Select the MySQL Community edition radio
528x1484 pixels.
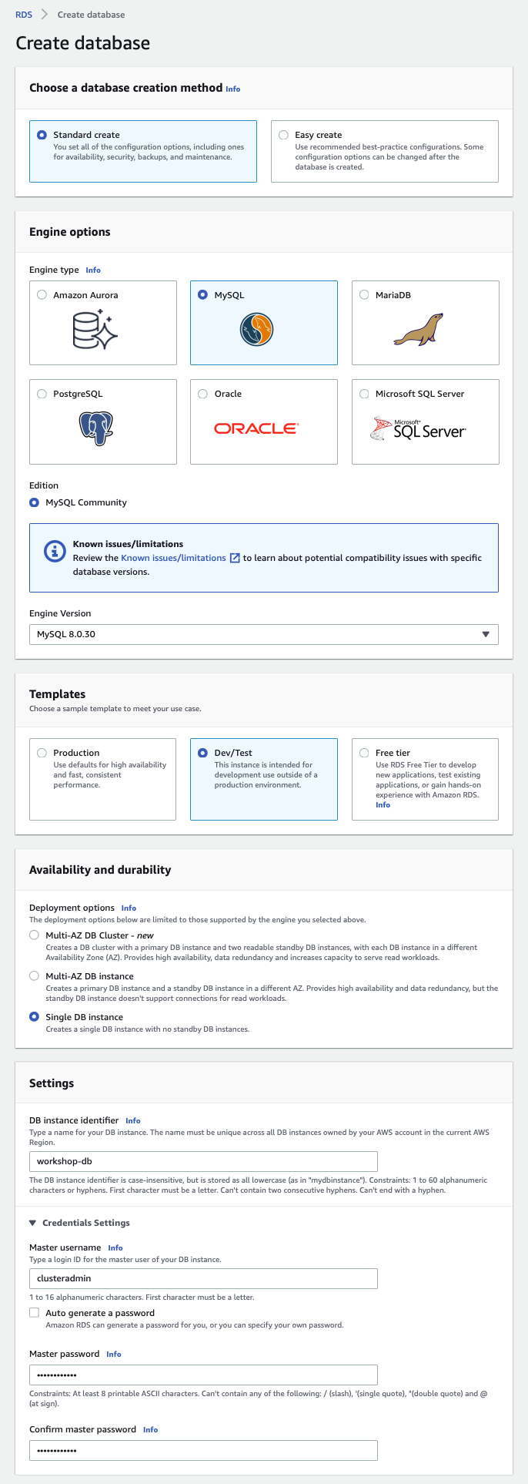coord(34,502)
